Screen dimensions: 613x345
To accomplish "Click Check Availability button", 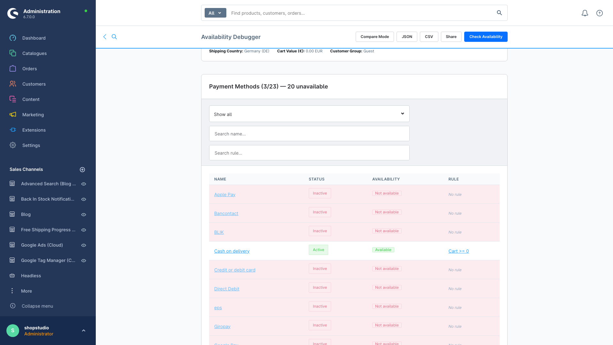I will click(x=486, y=37).
